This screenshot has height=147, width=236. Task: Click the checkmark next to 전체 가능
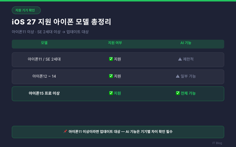[178, 93]
